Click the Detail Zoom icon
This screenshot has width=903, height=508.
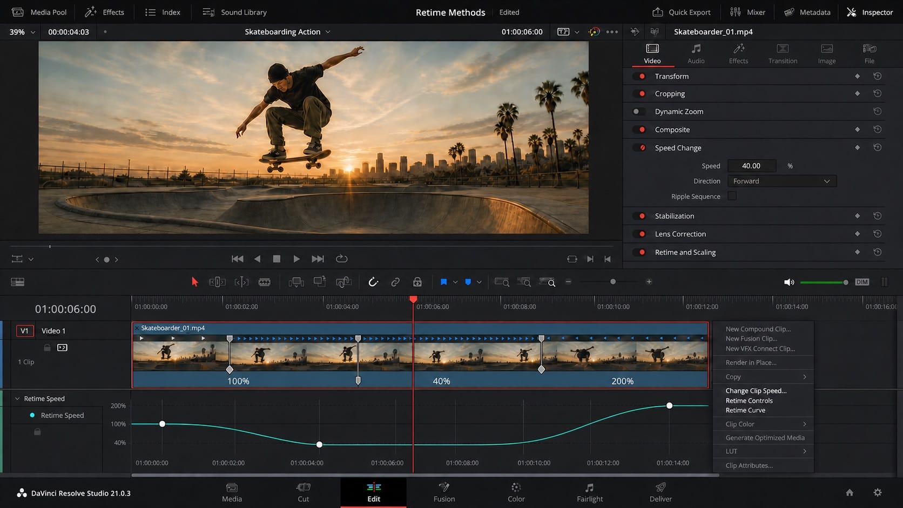tap(524, 282)
